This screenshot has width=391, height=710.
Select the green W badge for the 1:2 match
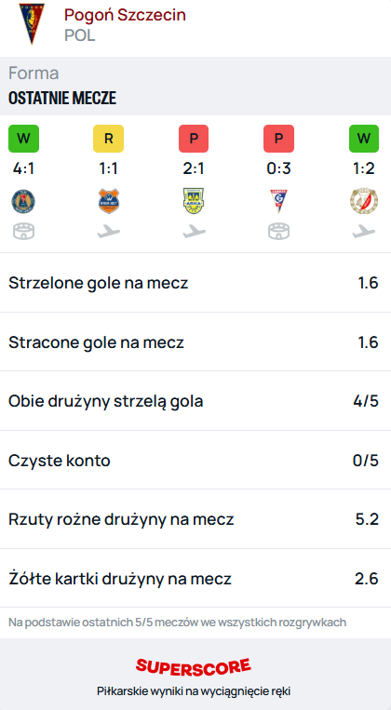(364, 139)
